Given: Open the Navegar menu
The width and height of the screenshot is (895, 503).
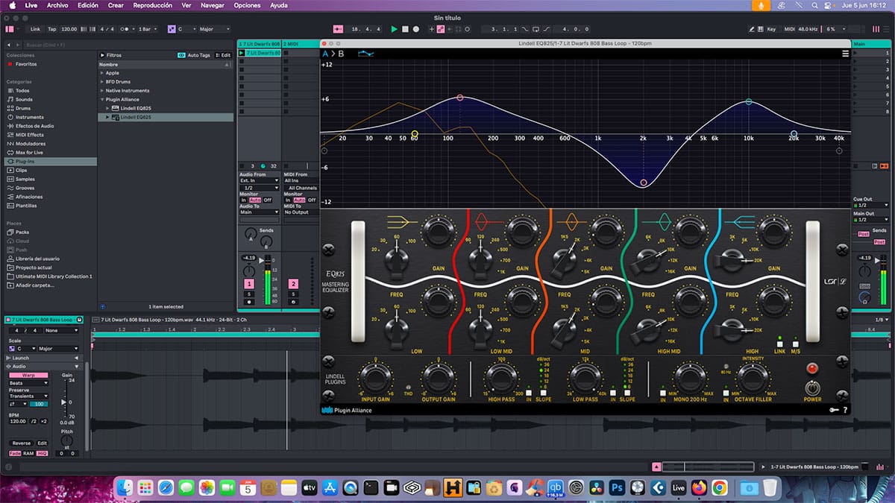Looking at the screenshot, I should pyautogui.click(x=213, y=5).
